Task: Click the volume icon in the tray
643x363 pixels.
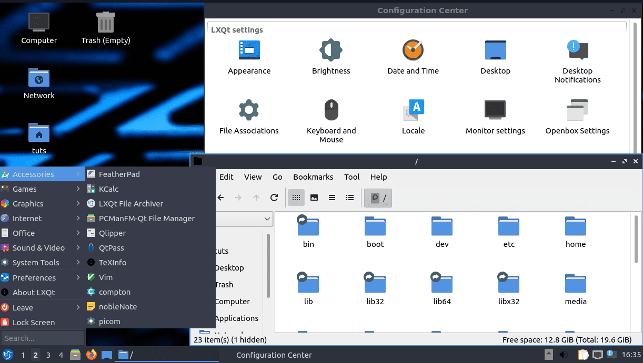Action: pos(562,355)
